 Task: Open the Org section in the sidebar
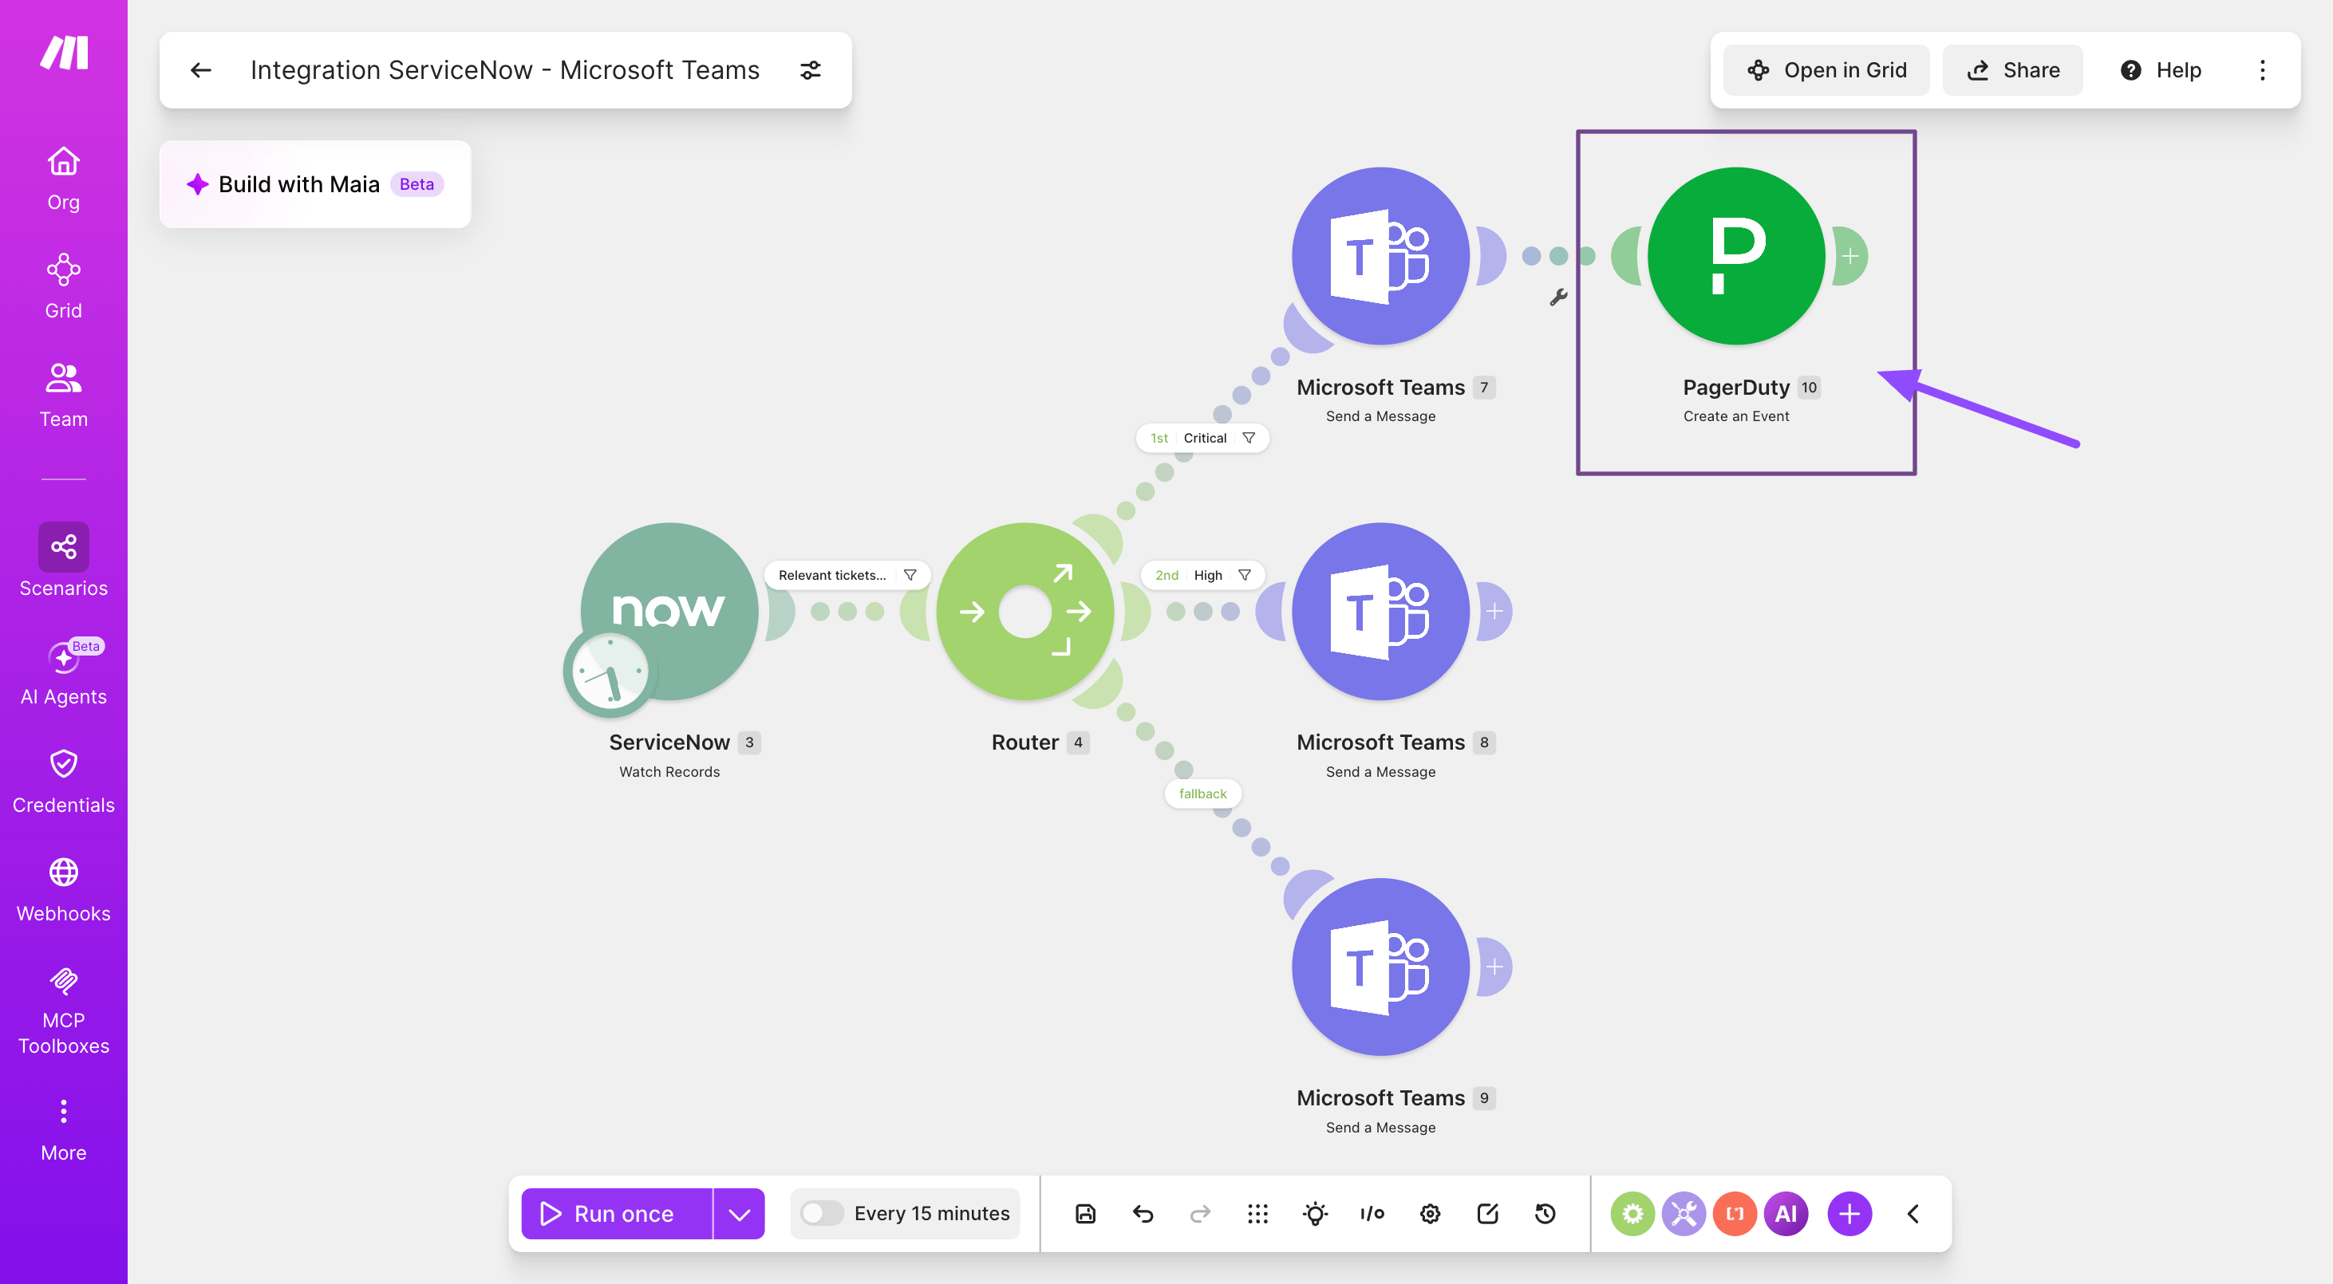click(x=63, y=179)
